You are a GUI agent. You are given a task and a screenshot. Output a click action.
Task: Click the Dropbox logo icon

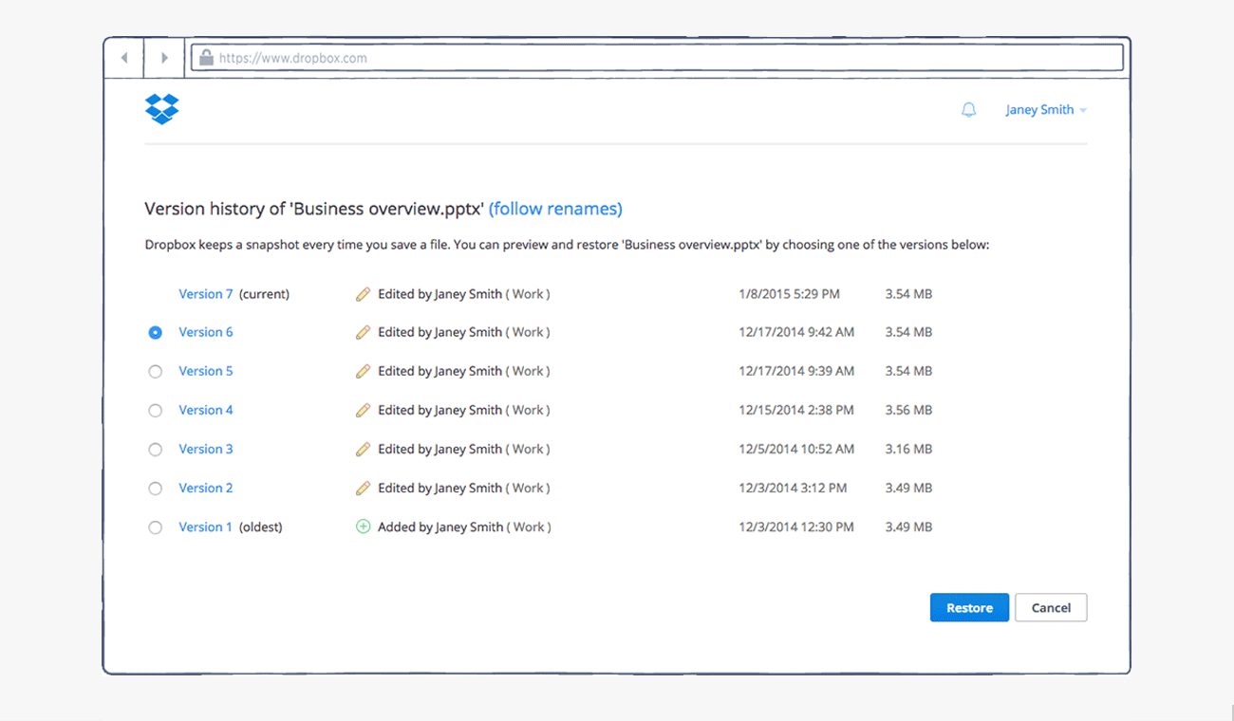(x=162, y=109)
